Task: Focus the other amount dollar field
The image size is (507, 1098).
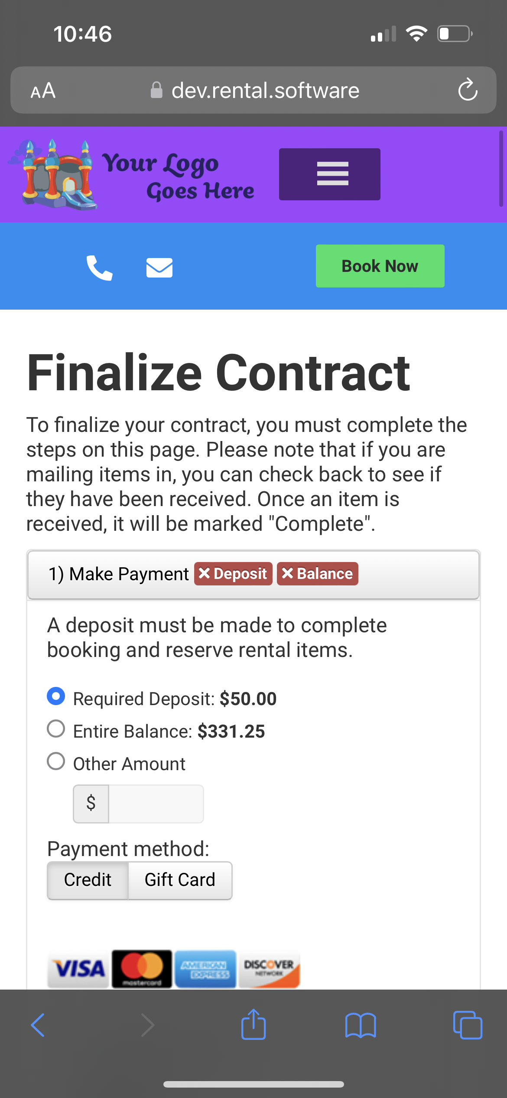Action: point(156,804)
